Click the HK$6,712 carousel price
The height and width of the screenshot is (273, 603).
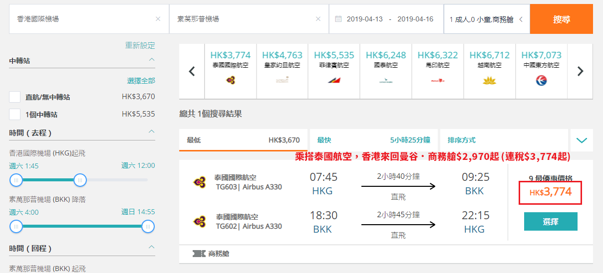(x=490, y=55)
